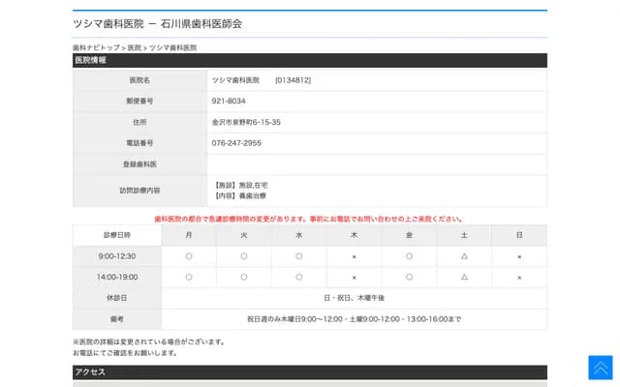Select the address 金沢市泉野町6-15-35
This screenshot has width=620, height=387.
pos(246,122)
